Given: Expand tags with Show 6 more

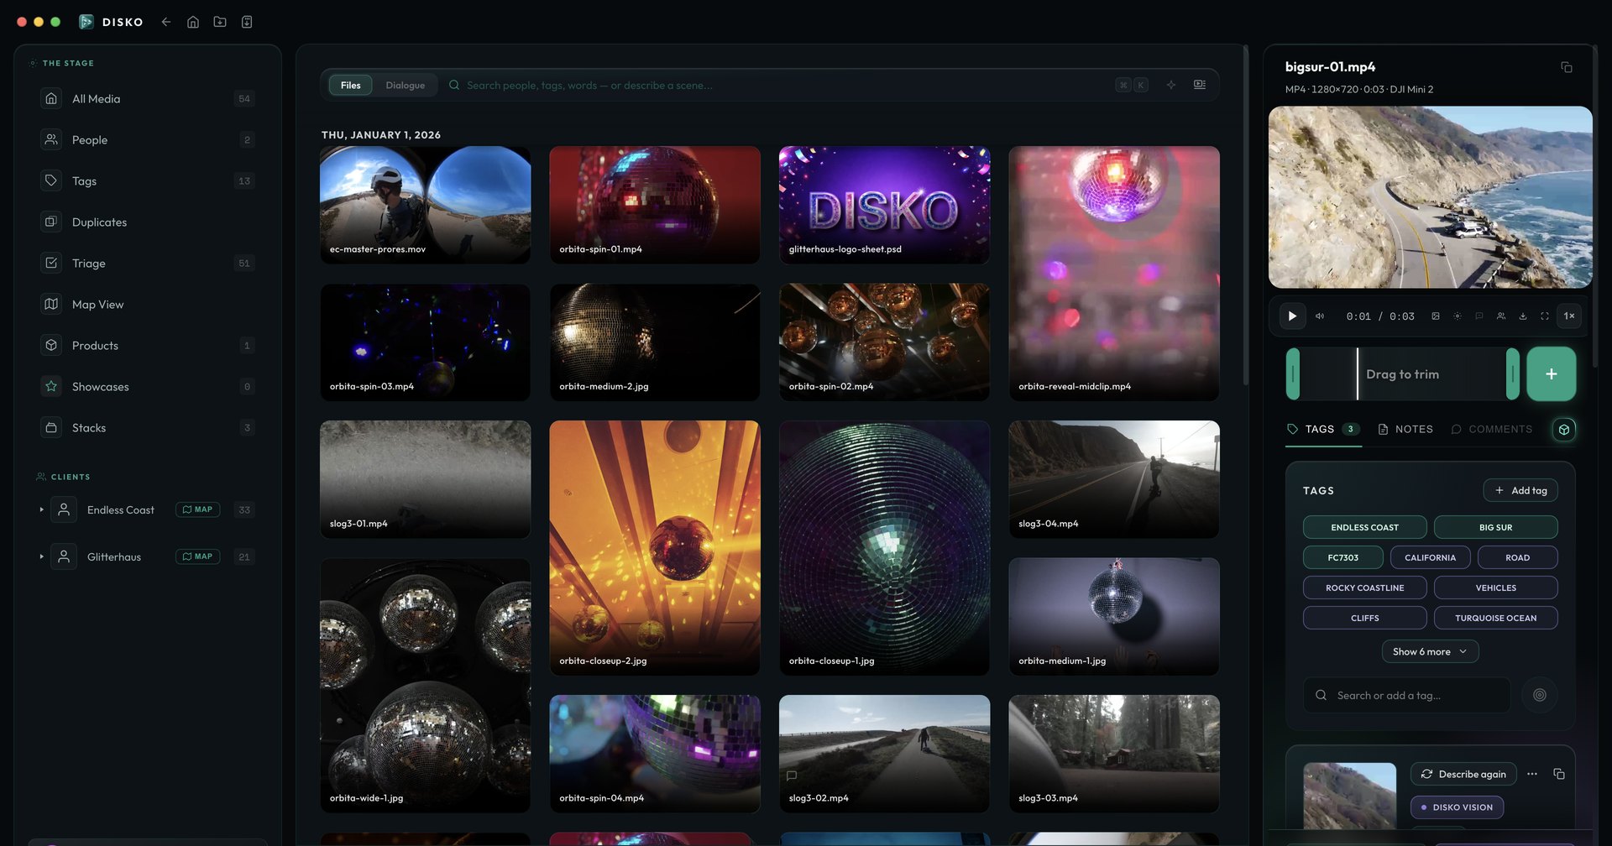Looking at the screenshot, I should (x=1430, y=651).
